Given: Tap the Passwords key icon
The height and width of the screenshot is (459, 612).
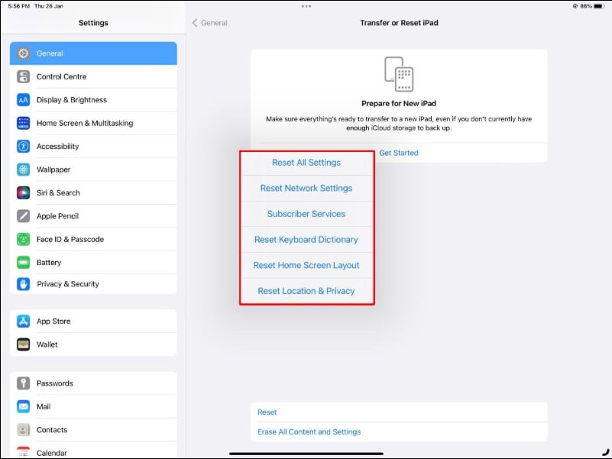Looking at the screenshot, I should click(x=24, y=383).
